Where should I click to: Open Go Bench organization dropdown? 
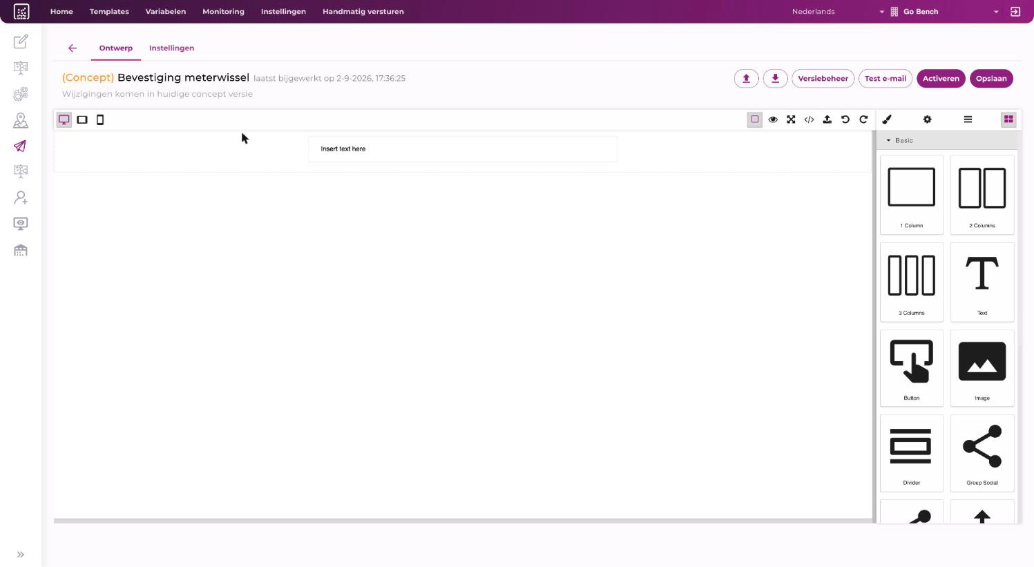[x=944, y=12]
